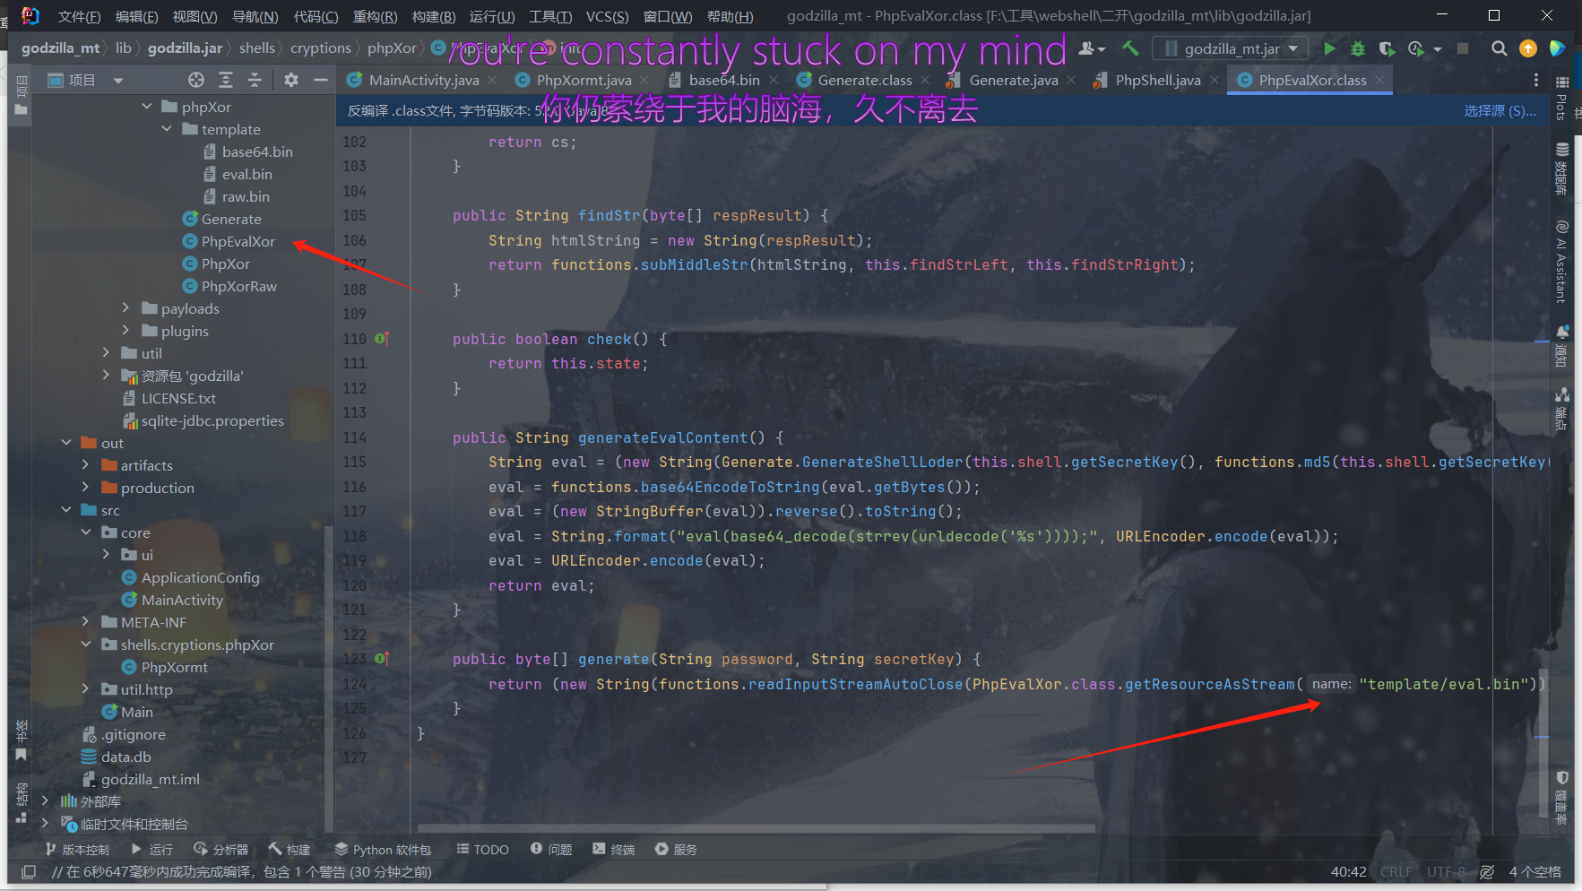The height and width of the screenshot is (891, 1582).
Task: Close the PhpEvalXor.class tab
Action: (1379, 80)
